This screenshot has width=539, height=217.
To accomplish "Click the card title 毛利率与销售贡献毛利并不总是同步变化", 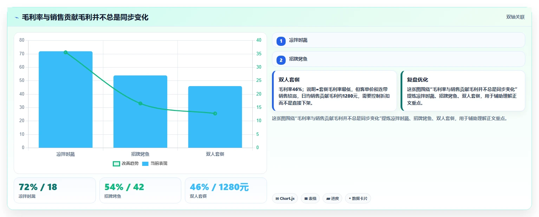I will pos(85,17).
